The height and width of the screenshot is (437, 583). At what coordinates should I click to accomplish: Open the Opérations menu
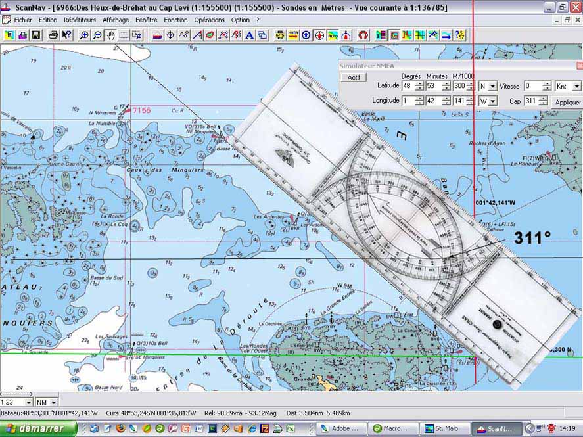click(209, 20)
